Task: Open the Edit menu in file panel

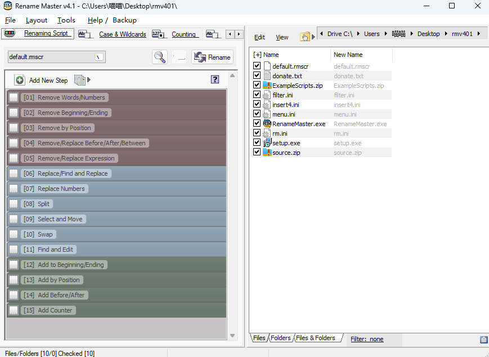Action: (x=259, y=37)
